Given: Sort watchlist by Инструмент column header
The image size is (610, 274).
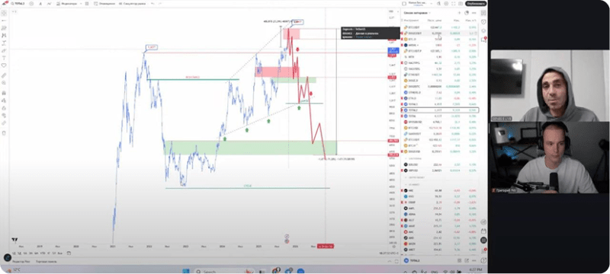Looking at the screenshot, I should tap(411, 20).
